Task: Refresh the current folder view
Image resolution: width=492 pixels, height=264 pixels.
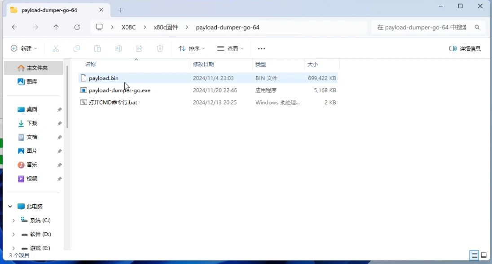Action: point(77,27)
